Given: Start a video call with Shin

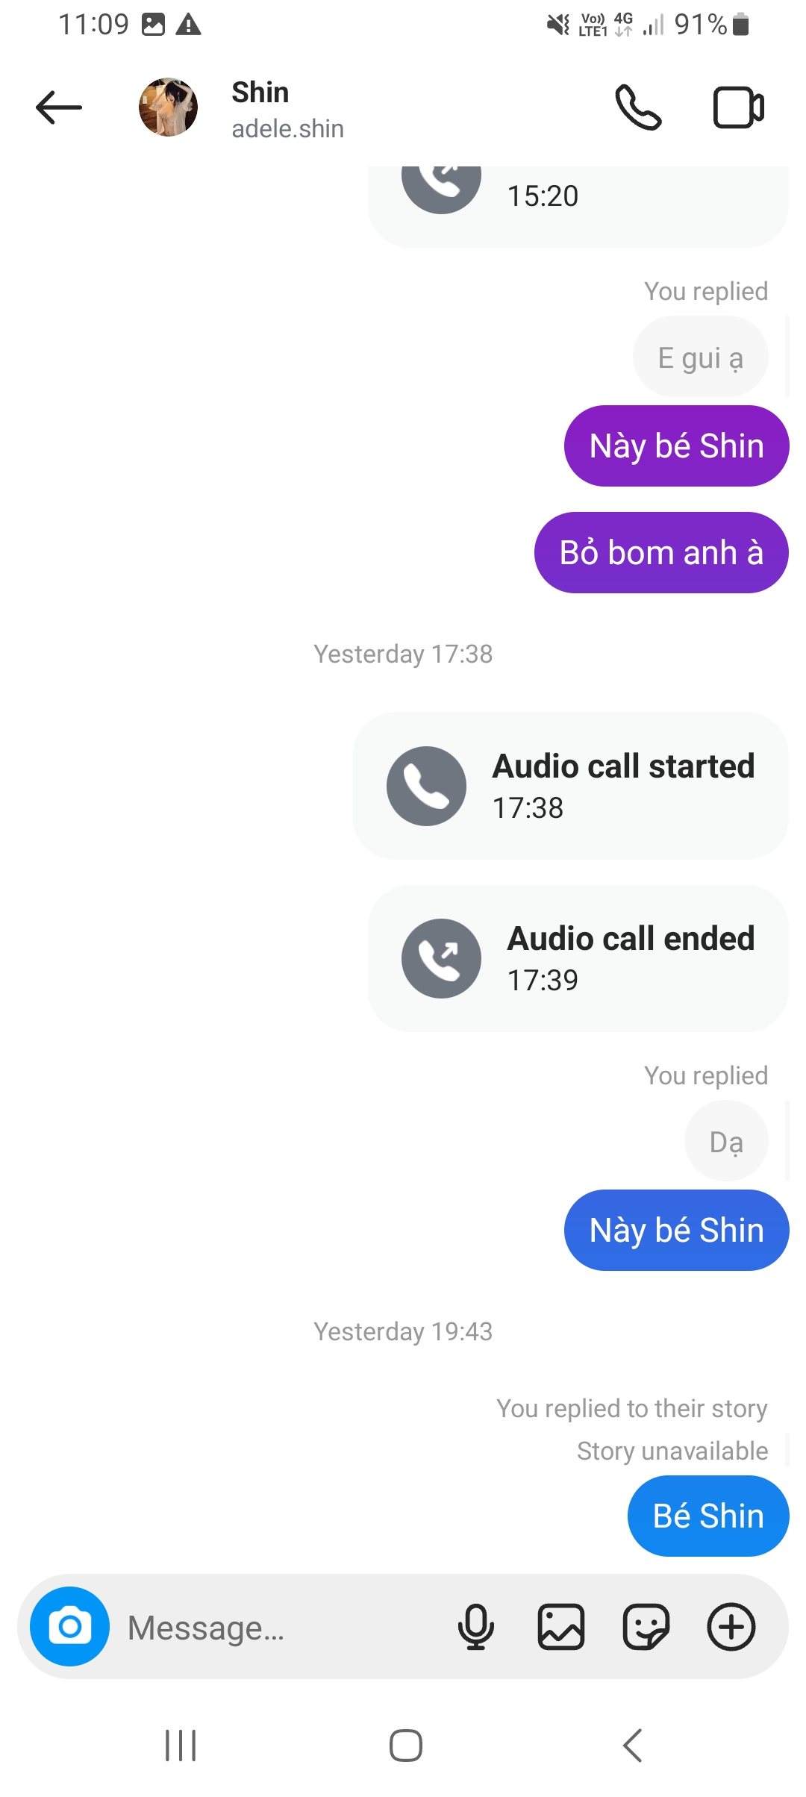Looking at the screenshot, I should click(x=739, y=108).
